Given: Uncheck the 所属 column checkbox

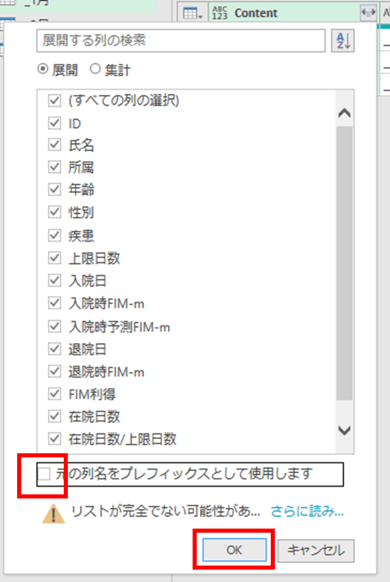Looking at the screenshot, I should coord(55,167).
